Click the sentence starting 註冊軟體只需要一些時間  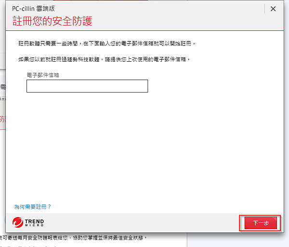tap(107, 43)
